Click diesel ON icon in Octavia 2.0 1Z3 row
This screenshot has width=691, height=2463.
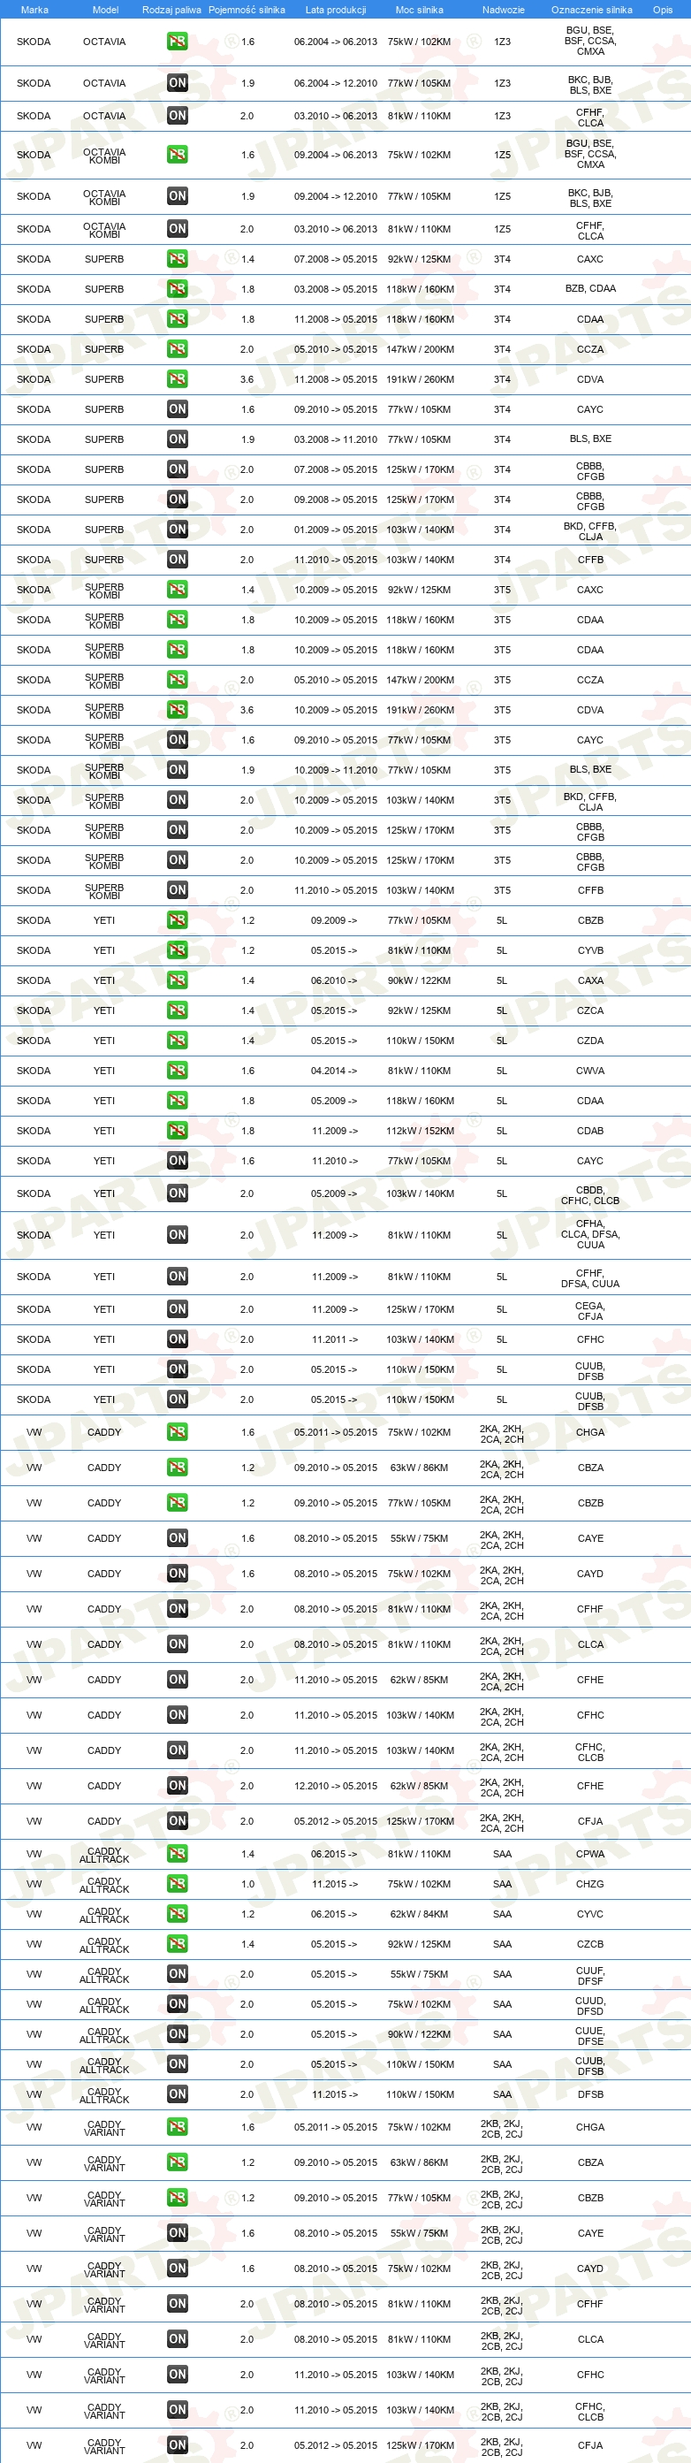[177, 116]
